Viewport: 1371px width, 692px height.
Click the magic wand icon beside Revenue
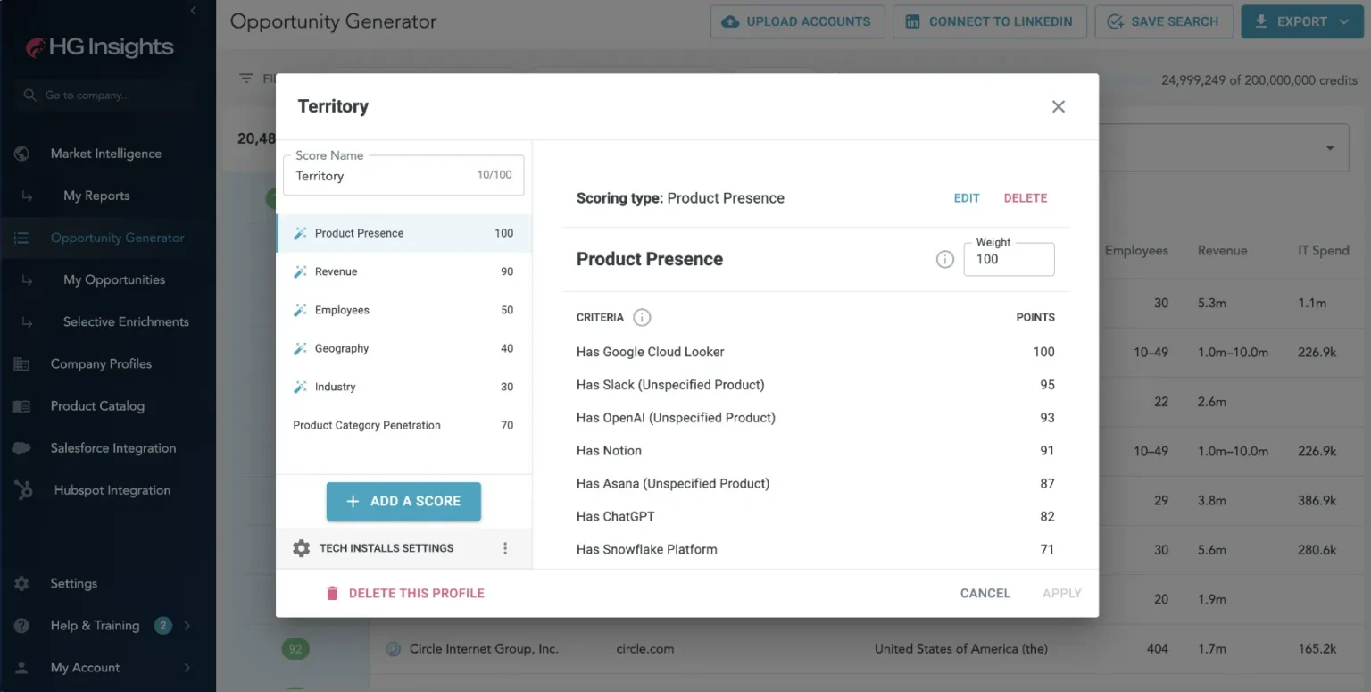[x=300, y=271]
